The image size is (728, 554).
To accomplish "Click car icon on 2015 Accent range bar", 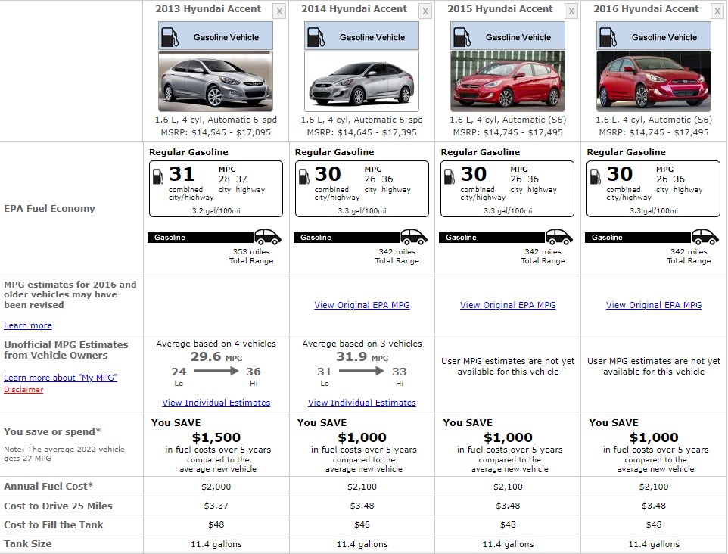I will coord(559,237).
